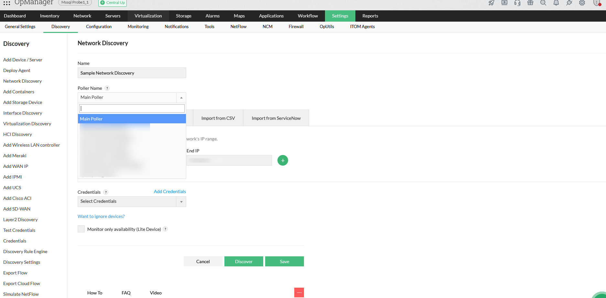Open the Alarms menu
The width and height of the screenshot is (606, 298).
(213, 16)
